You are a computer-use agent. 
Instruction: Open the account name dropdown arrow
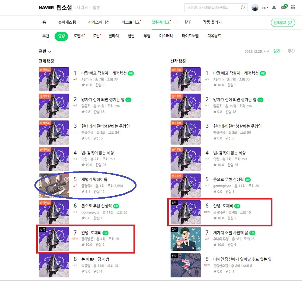267,8
